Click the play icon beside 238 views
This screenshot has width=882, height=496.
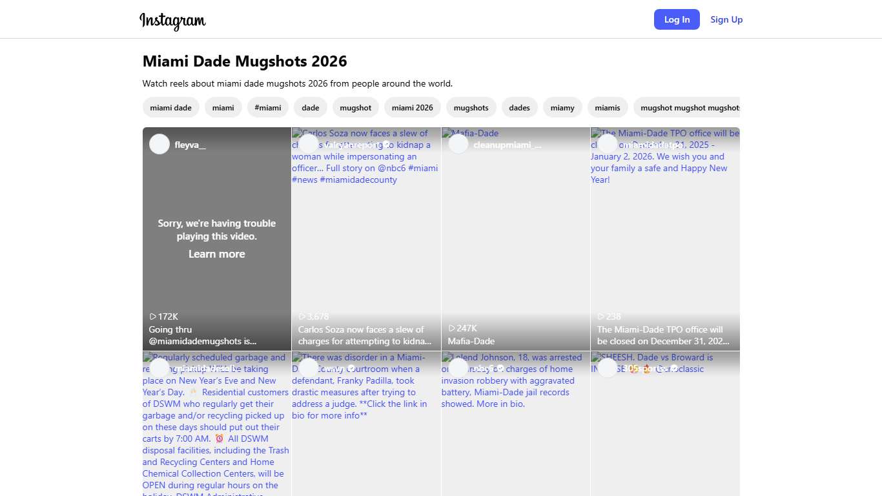[x=601, y=316]
